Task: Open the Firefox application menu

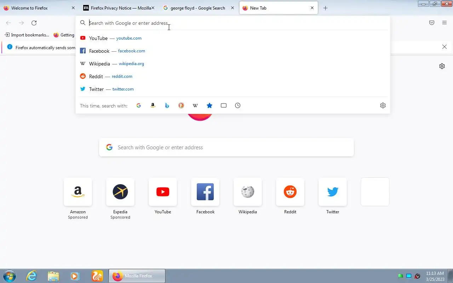Action: (445, 23)
